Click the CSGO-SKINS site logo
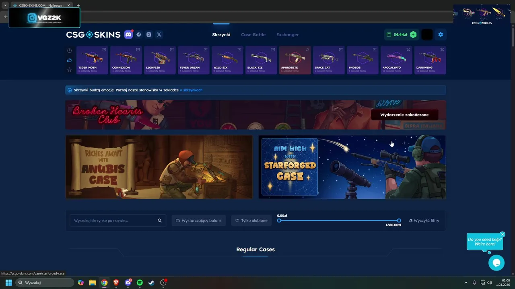Viewport: 515px width, 289px height. 93,35
